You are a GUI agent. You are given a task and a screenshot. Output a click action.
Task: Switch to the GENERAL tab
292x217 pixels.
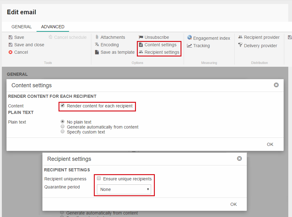(x=22, y=27)
